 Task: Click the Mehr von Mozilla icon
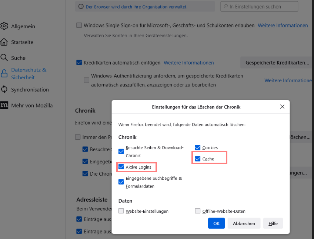coord(4,105)
